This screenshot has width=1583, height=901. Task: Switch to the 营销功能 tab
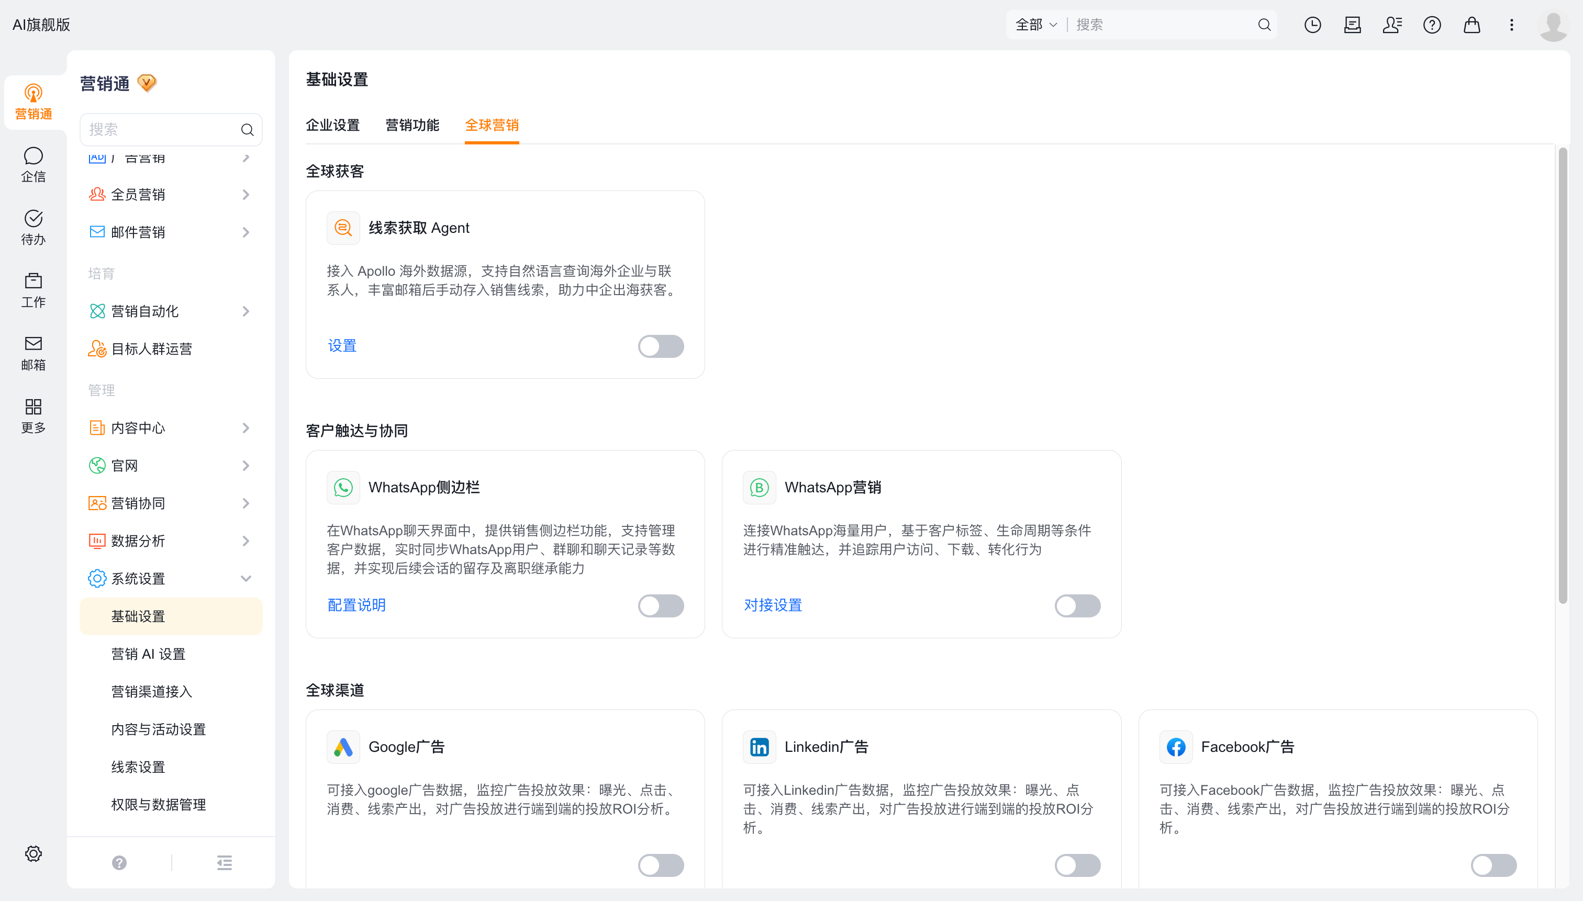pos(413,125)
